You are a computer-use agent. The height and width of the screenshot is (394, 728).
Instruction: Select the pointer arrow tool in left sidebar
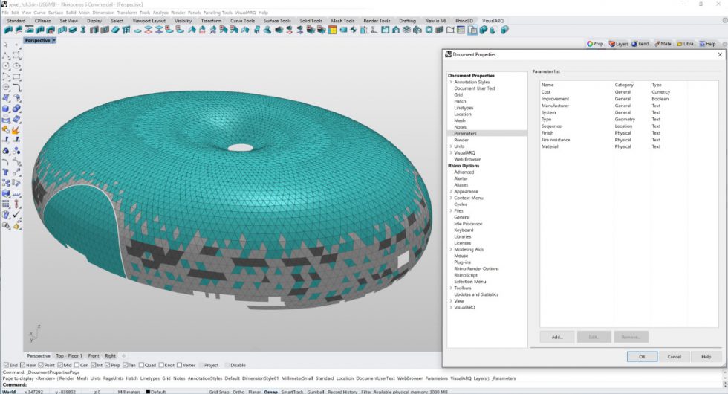point(6,45)
